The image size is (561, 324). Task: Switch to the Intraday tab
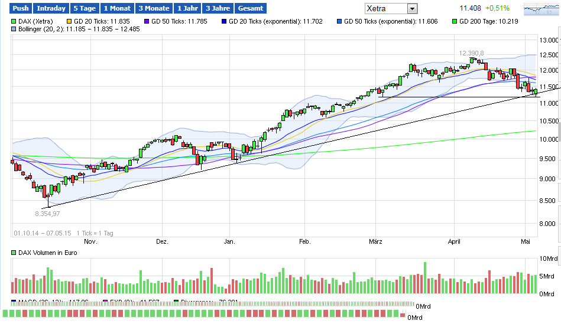(50, 9)
